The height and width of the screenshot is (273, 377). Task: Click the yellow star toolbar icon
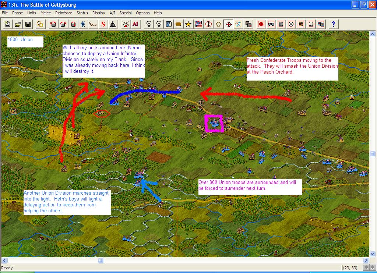(188, 24)
